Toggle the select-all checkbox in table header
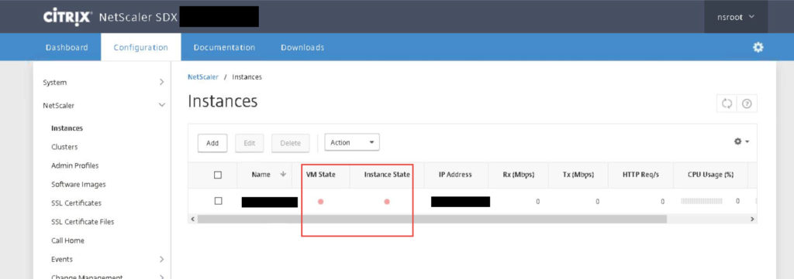Screen dimensions: 794x279 (x=218, y=175)
